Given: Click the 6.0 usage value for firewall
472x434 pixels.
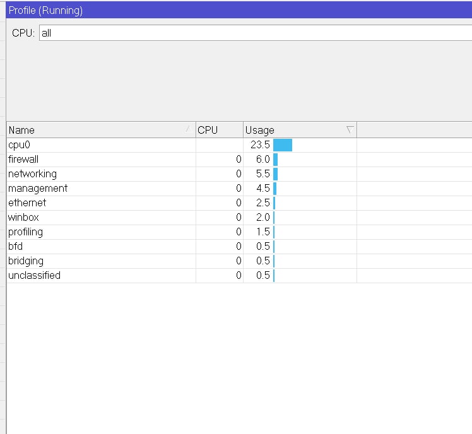Looking at the screenshot, I should tap(263, 159).
